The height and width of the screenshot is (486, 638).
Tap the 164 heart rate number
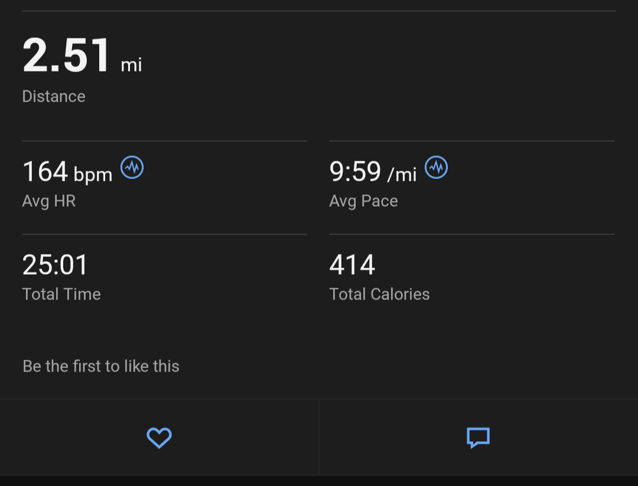coord(45,172)
